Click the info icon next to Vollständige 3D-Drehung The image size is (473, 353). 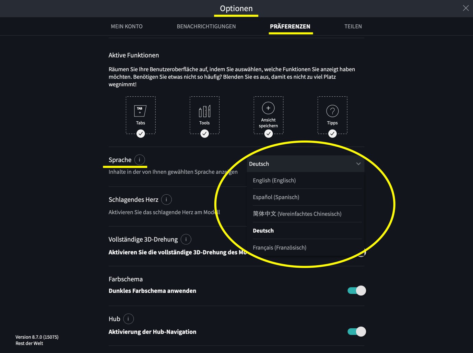[186, 239]
